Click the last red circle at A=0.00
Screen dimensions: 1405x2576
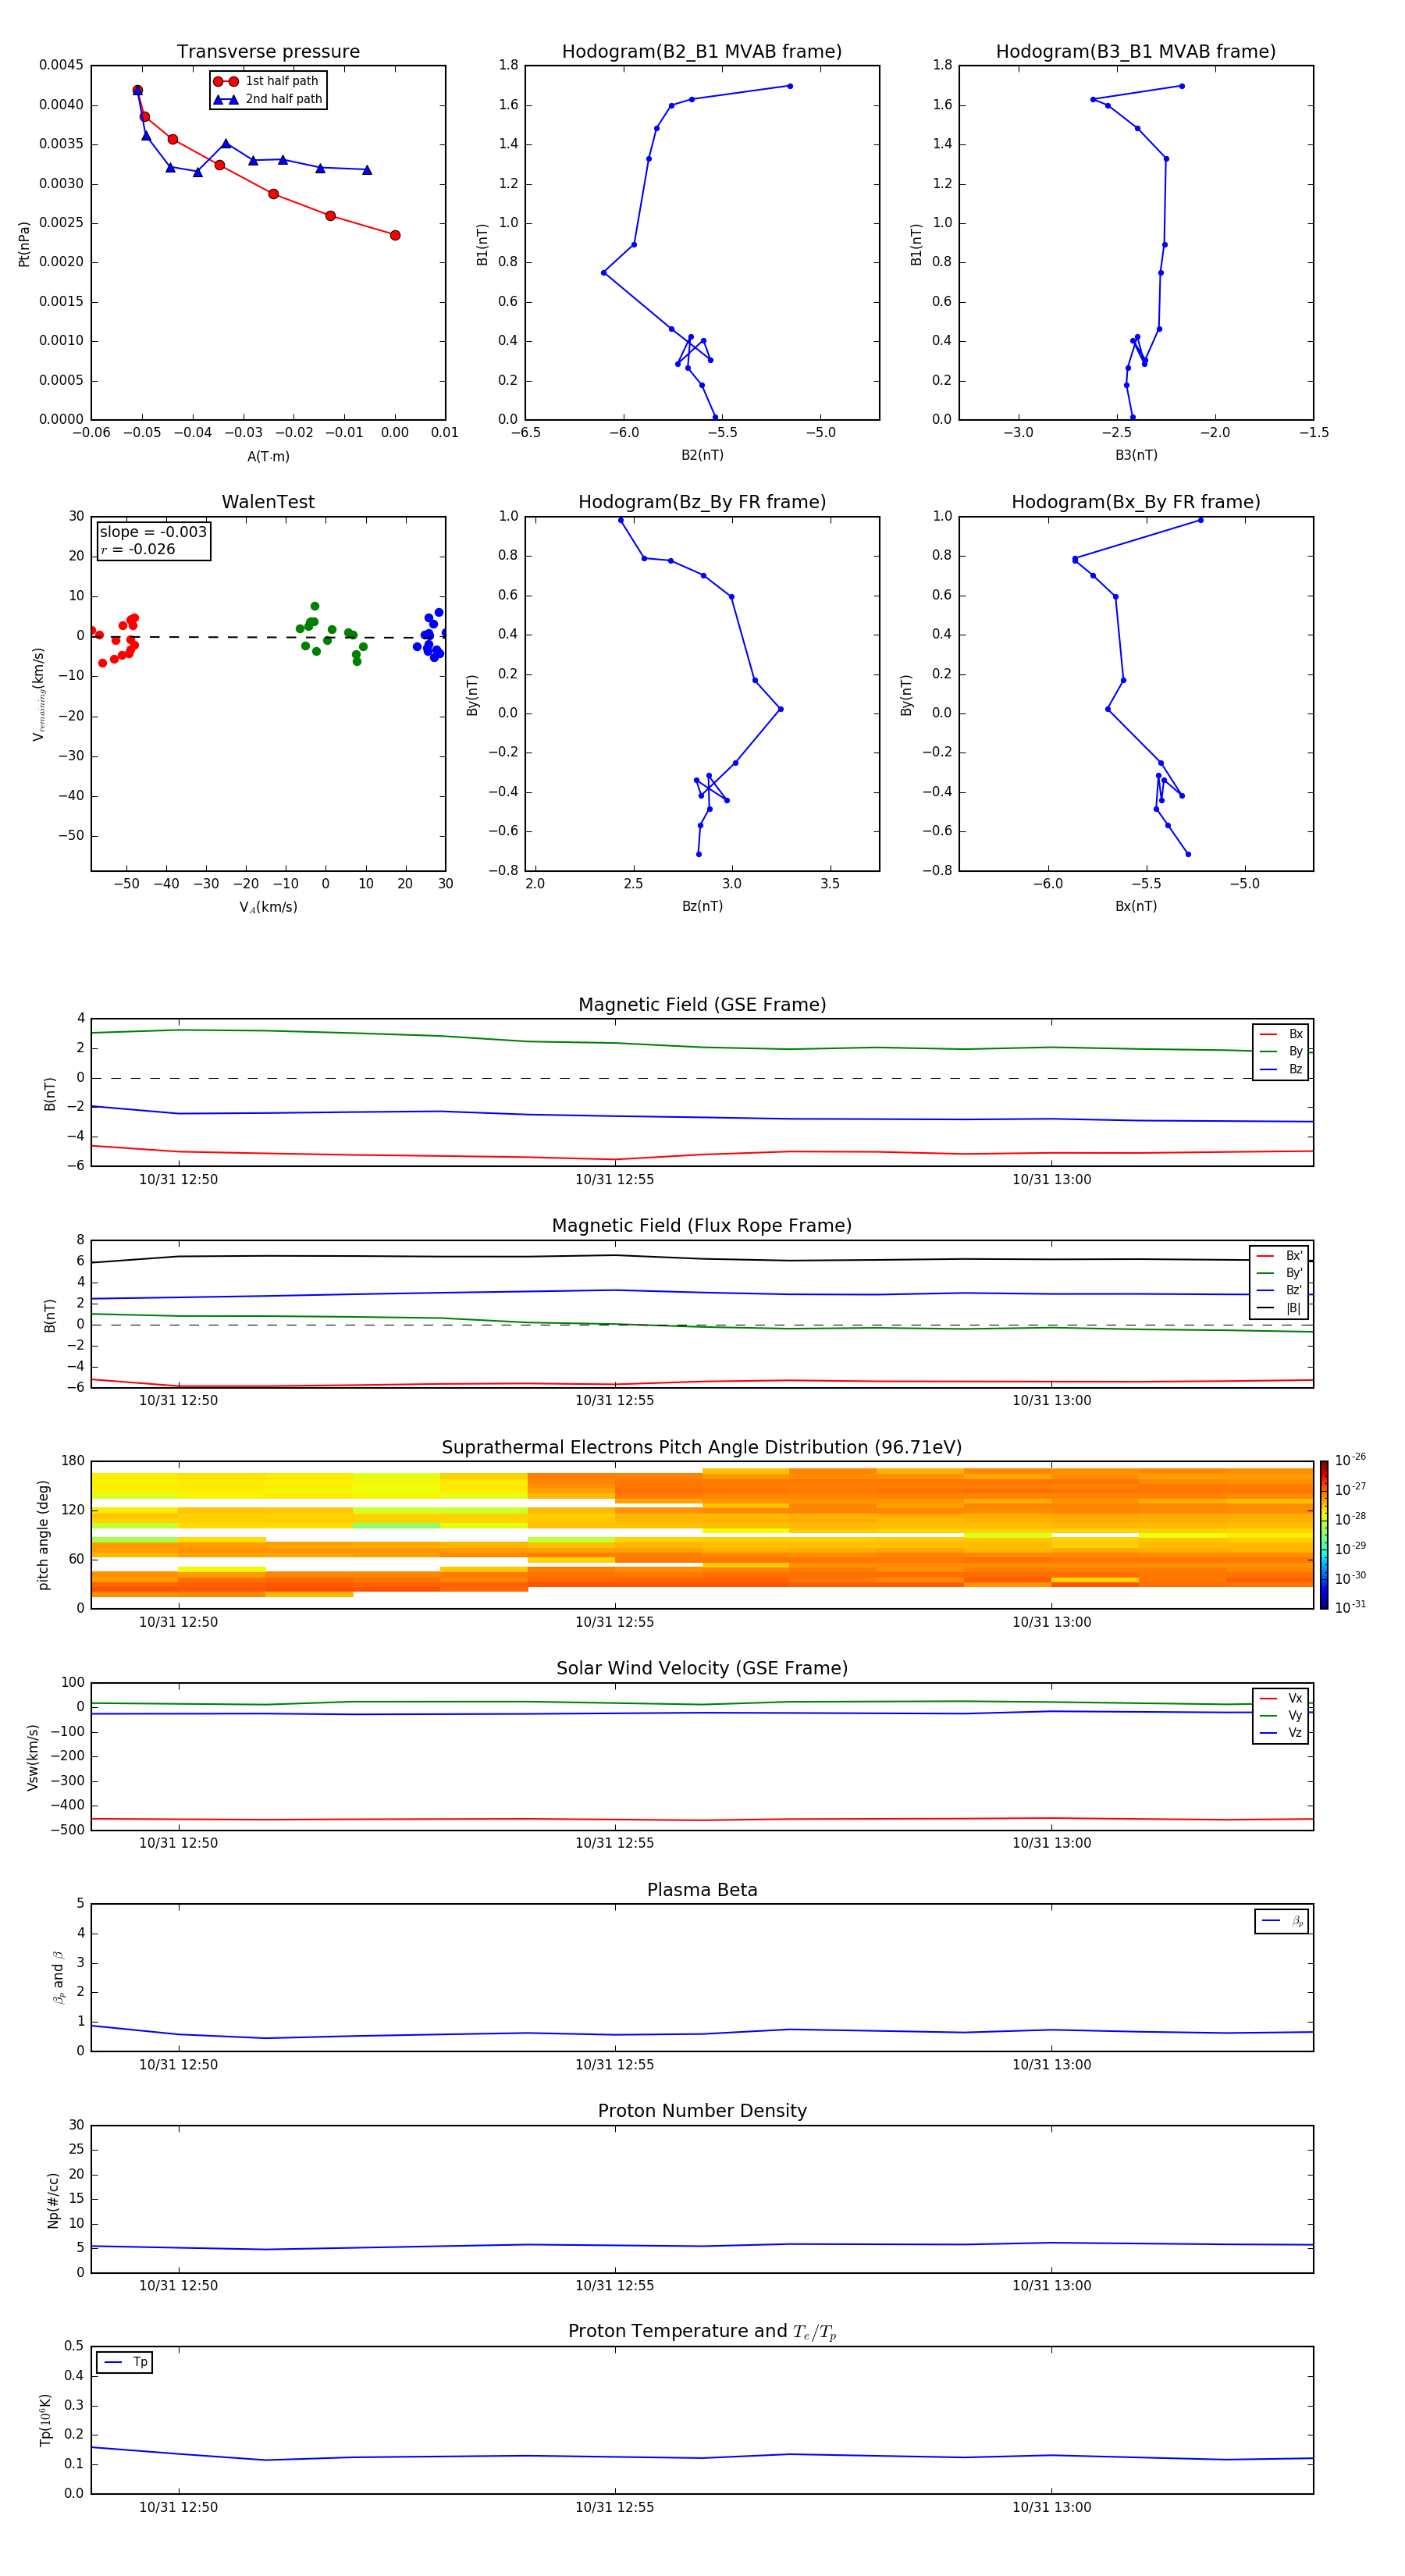click(395, 235)
